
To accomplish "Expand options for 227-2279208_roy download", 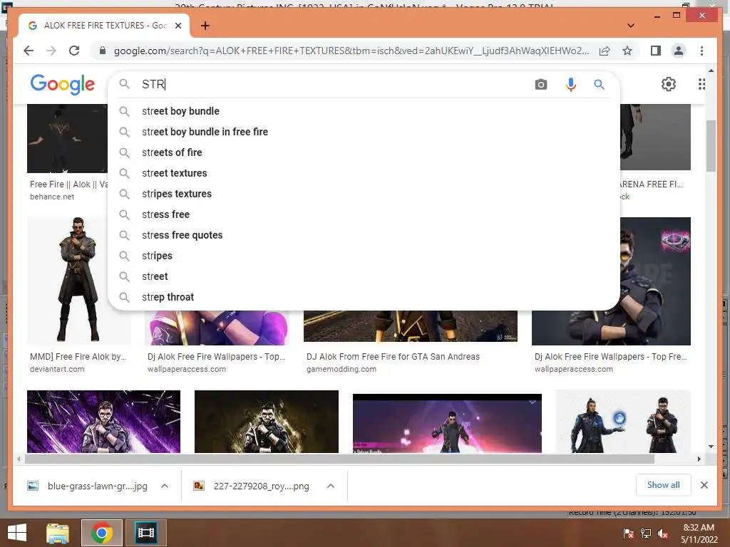I will [x=331, y=486].
